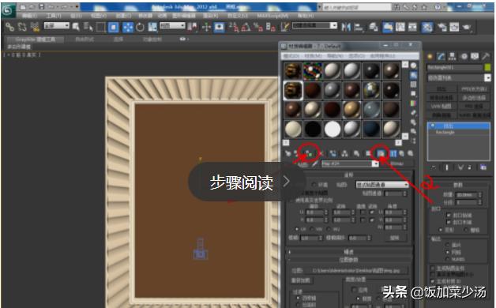
Task: Click the Select and Link tool
Action: 9,27
